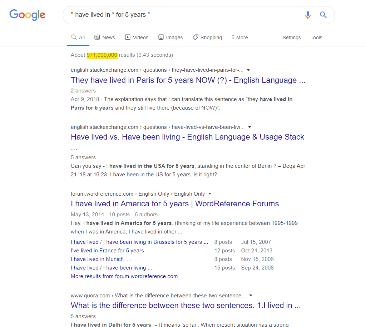Switch to the Shopping tab
This screenshot has height=327, width=366.
[207, 37]
